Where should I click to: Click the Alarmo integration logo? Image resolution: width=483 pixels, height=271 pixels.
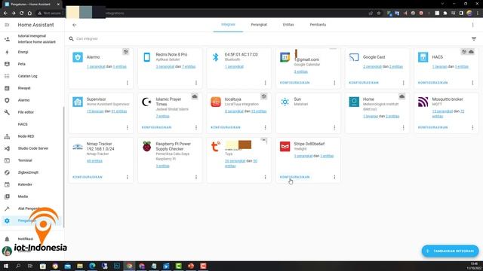click(78, 57)
